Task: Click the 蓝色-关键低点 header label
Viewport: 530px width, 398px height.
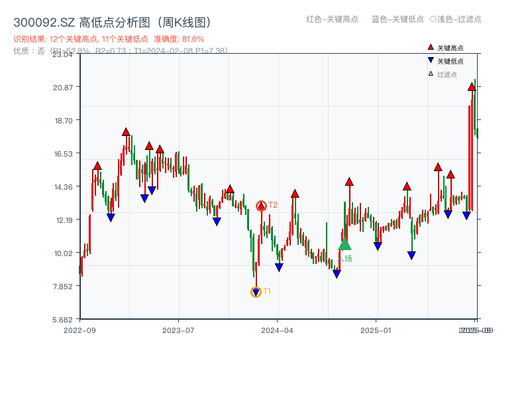Action: pyautogui.click(x=397, y=19)
